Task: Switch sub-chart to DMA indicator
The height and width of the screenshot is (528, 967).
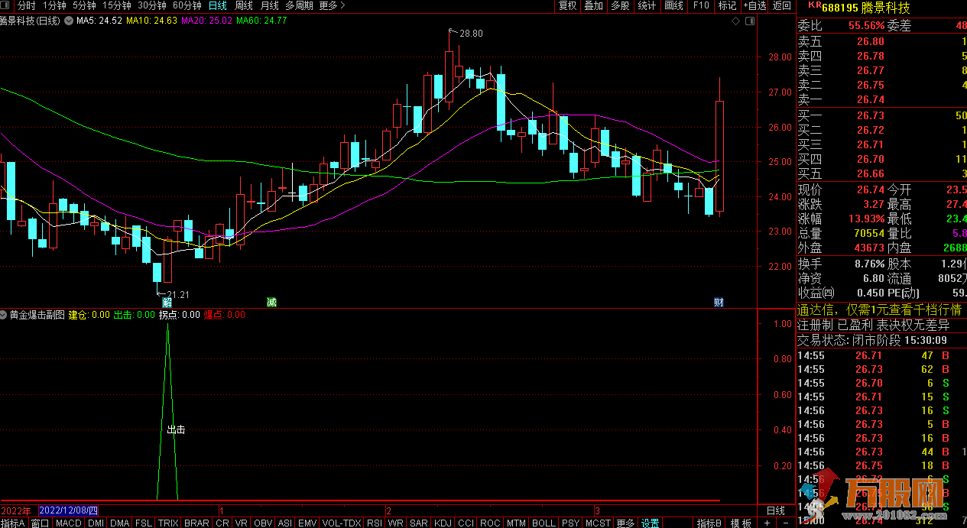Action: (119, 523)
